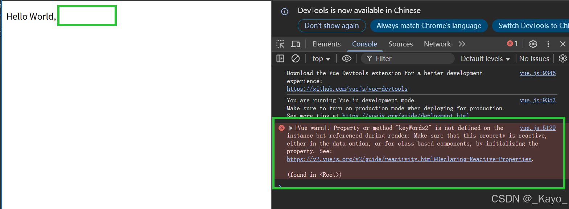
Task: Click the DevTools is now available in Chinese text
Action: click(x=359, y=11)
